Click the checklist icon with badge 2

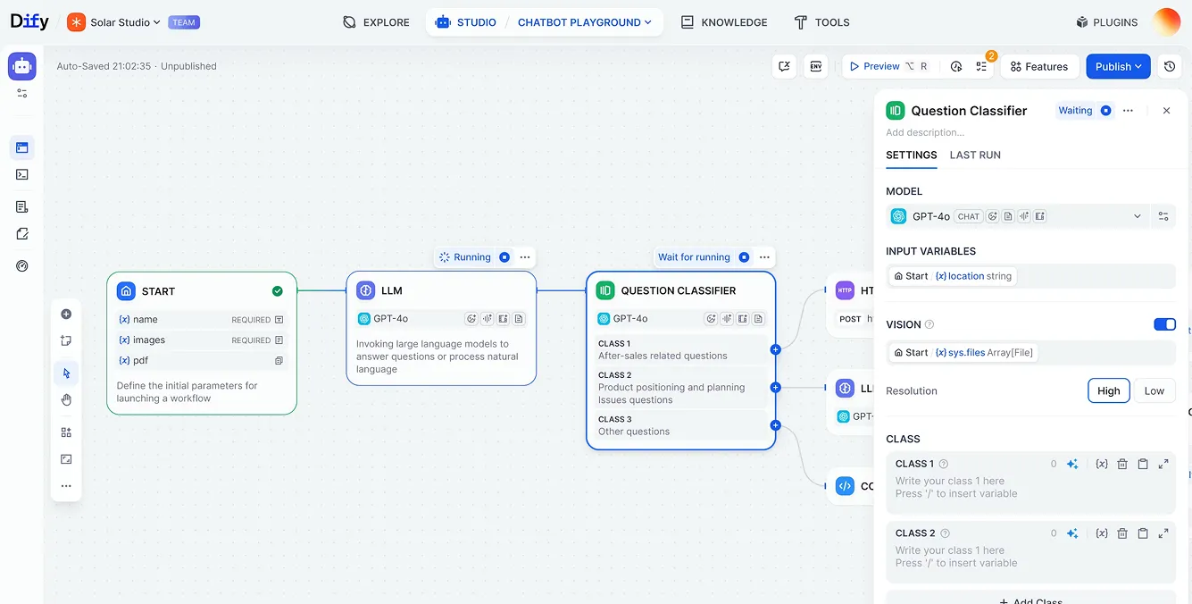(981, 66)
